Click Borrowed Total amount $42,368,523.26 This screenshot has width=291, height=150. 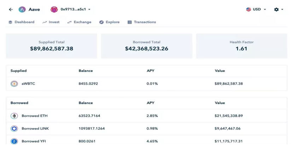[147, 48]
